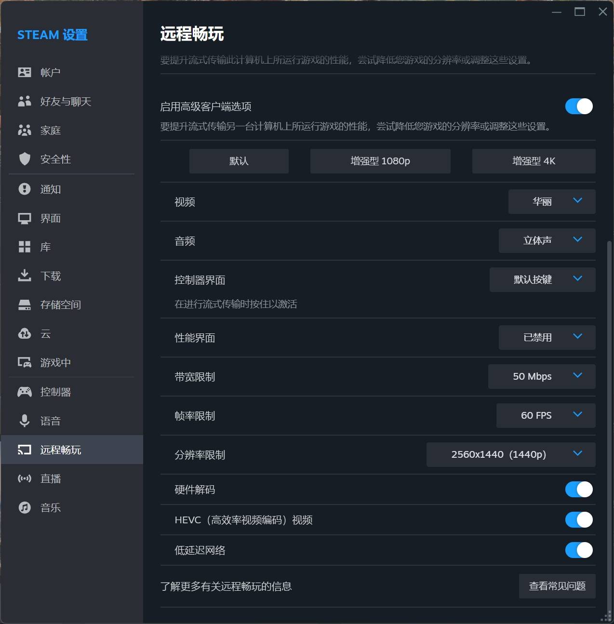Toggle 启用高级客户端选项 switch
This screenshot has width=614, height=624.
[579, 106]
